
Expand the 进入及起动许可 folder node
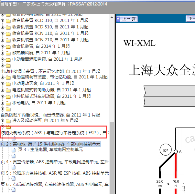pyautogui.click(x=2, y=121)
